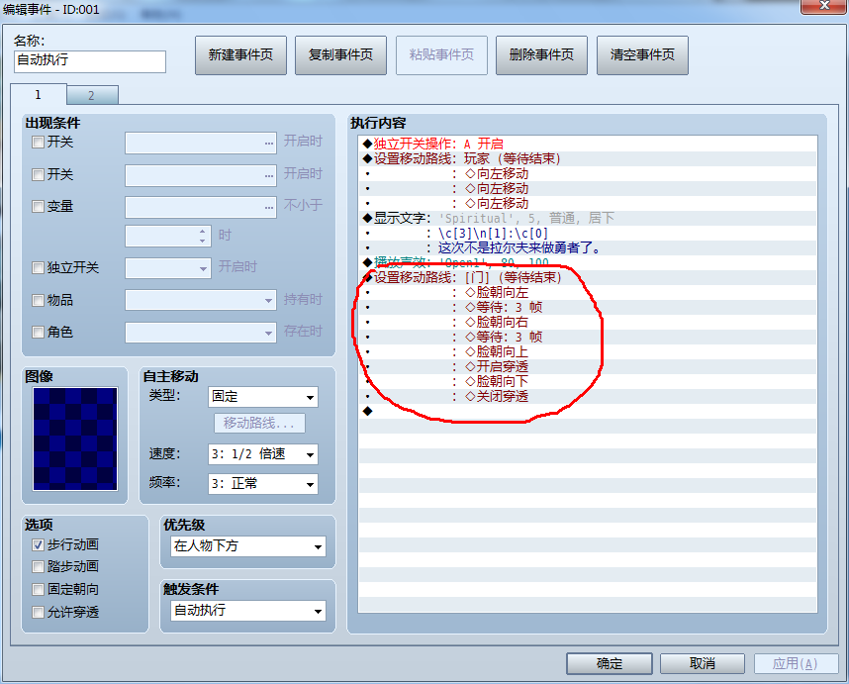Select the 设置移动路线: [门] command line
This screenshot has height=684, width=849.
click(x=588, y=278)
